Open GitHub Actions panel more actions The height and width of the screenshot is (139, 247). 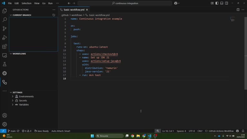click(x=54, y=10)
